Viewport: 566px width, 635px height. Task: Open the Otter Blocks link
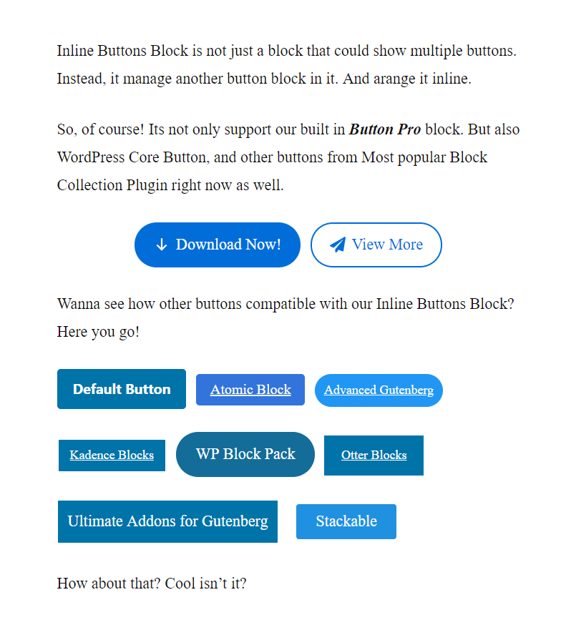(374, 456)
